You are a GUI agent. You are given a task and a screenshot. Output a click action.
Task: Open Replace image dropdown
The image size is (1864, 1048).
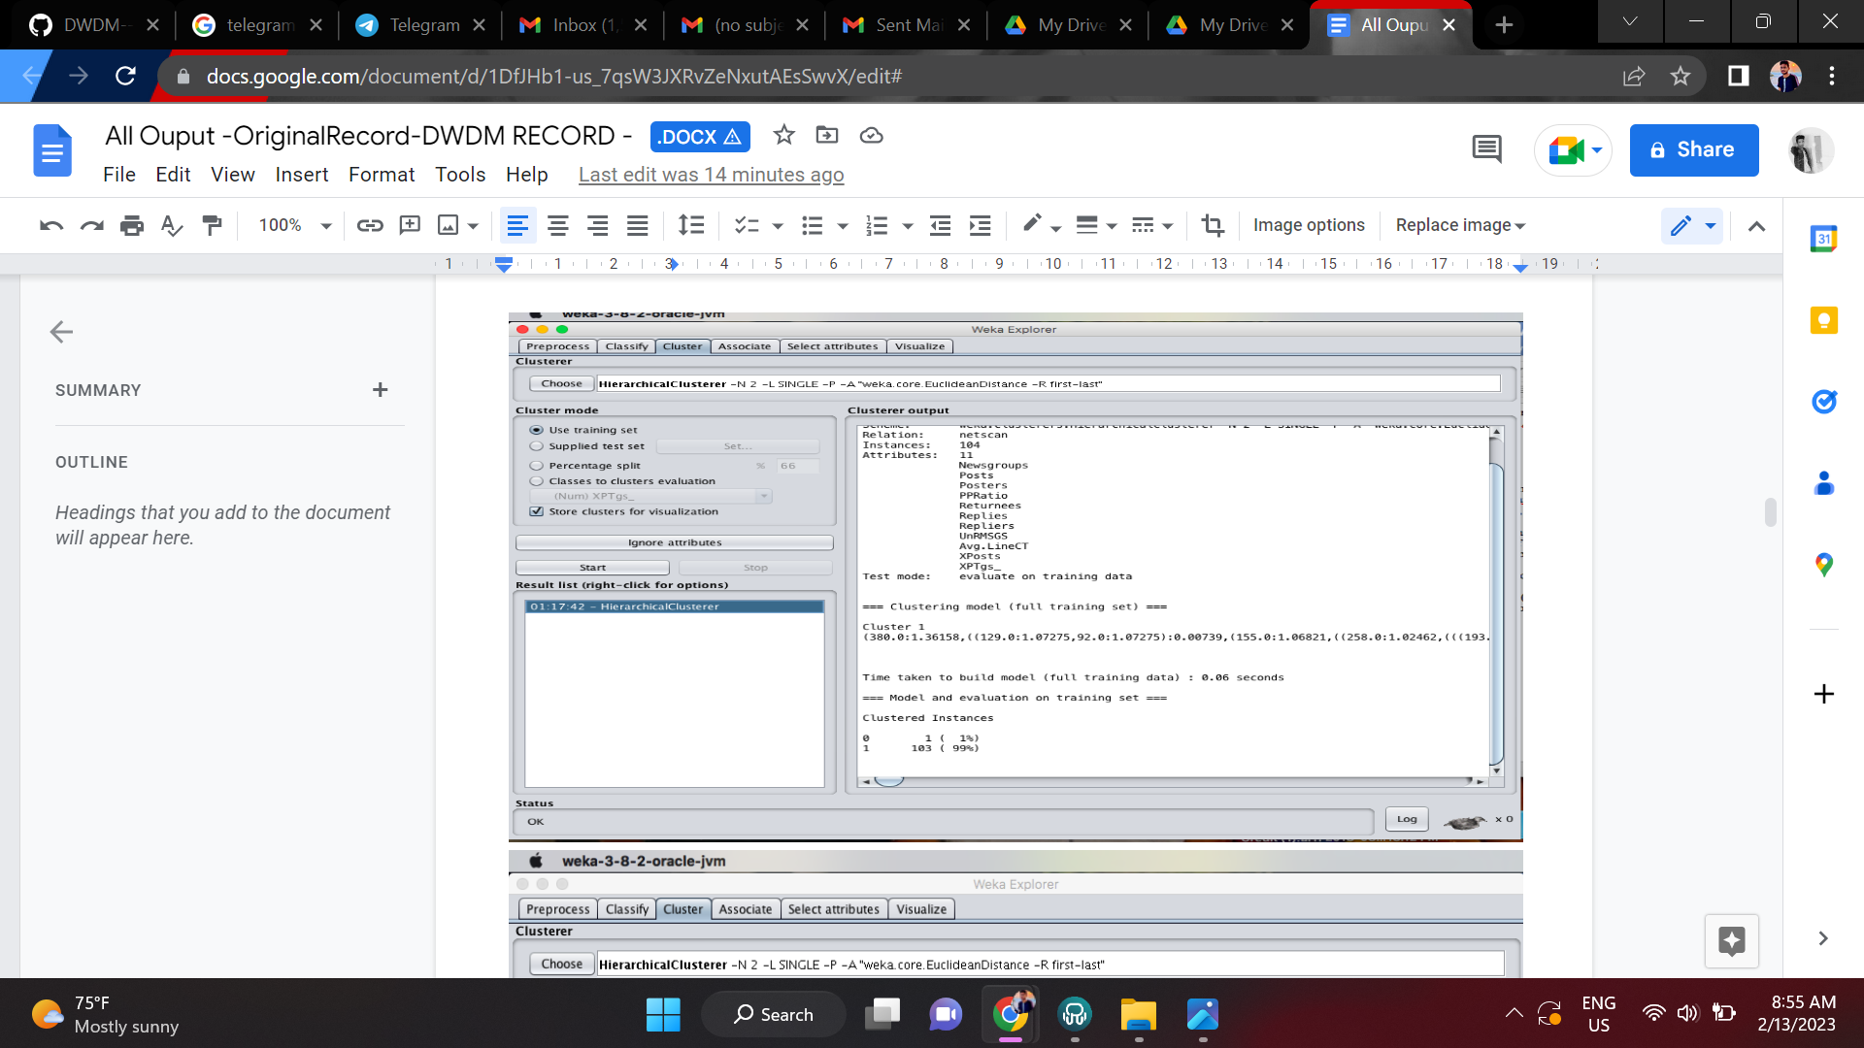click(x=1460, y=225)
